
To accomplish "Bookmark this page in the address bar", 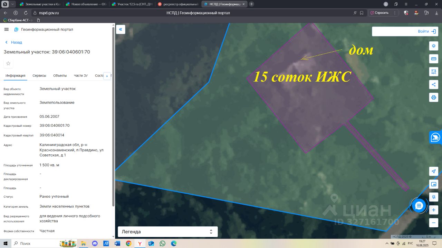I will [362, 13].
